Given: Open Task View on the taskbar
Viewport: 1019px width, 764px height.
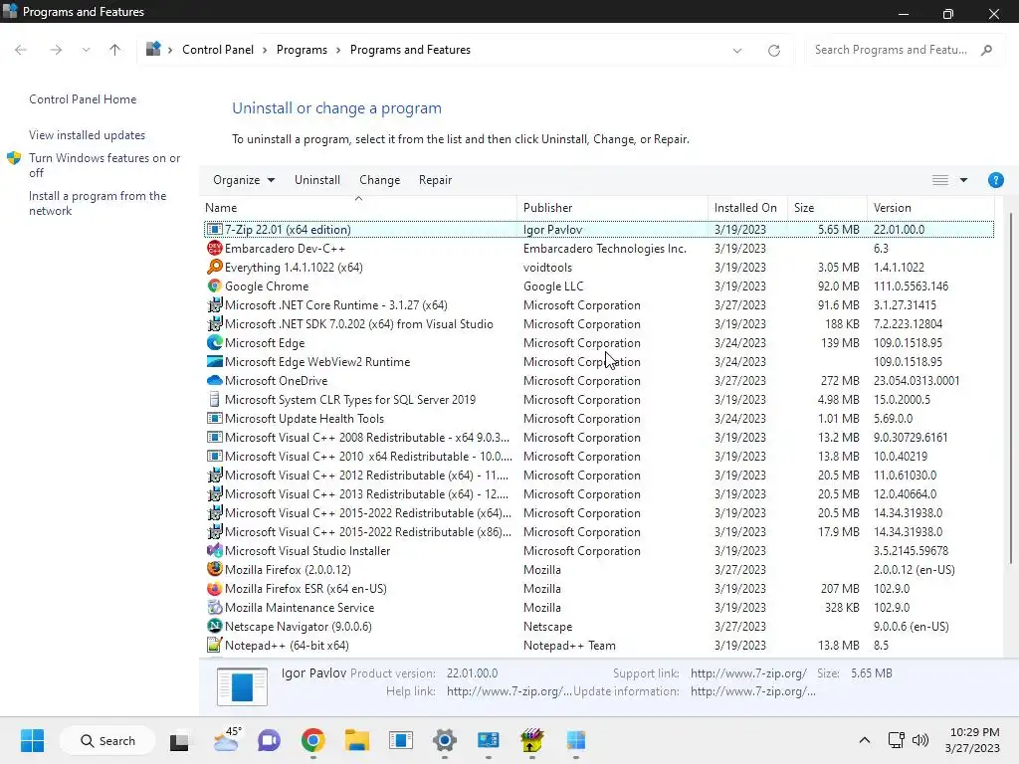Looking at the screenshot, I should 179,741.
